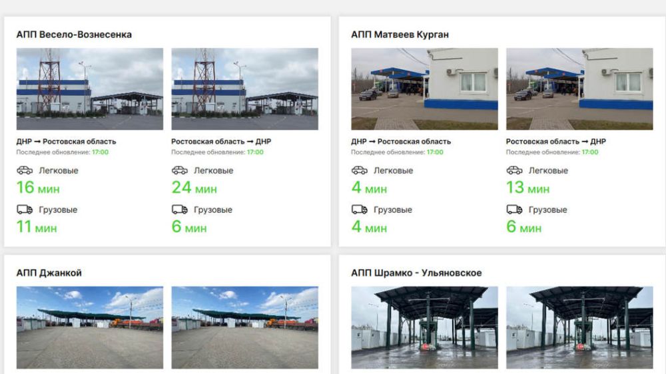Click truck icon in Матвеев Курган Ростовская область → ДНР column
Viewport: 666px width, 374px height.
[514, 210]
